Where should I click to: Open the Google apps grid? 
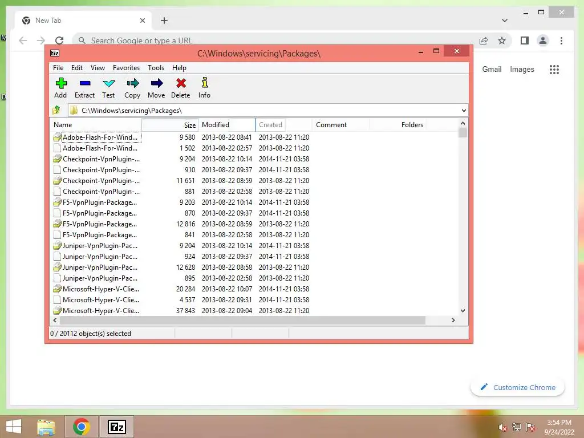pos(554,69)
